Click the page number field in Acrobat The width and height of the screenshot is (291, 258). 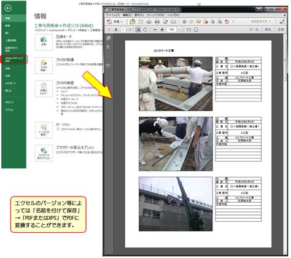(123, 29)
